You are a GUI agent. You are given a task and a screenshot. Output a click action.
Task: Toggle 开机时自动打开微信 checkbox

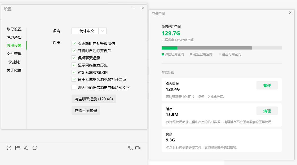[74, 51]
